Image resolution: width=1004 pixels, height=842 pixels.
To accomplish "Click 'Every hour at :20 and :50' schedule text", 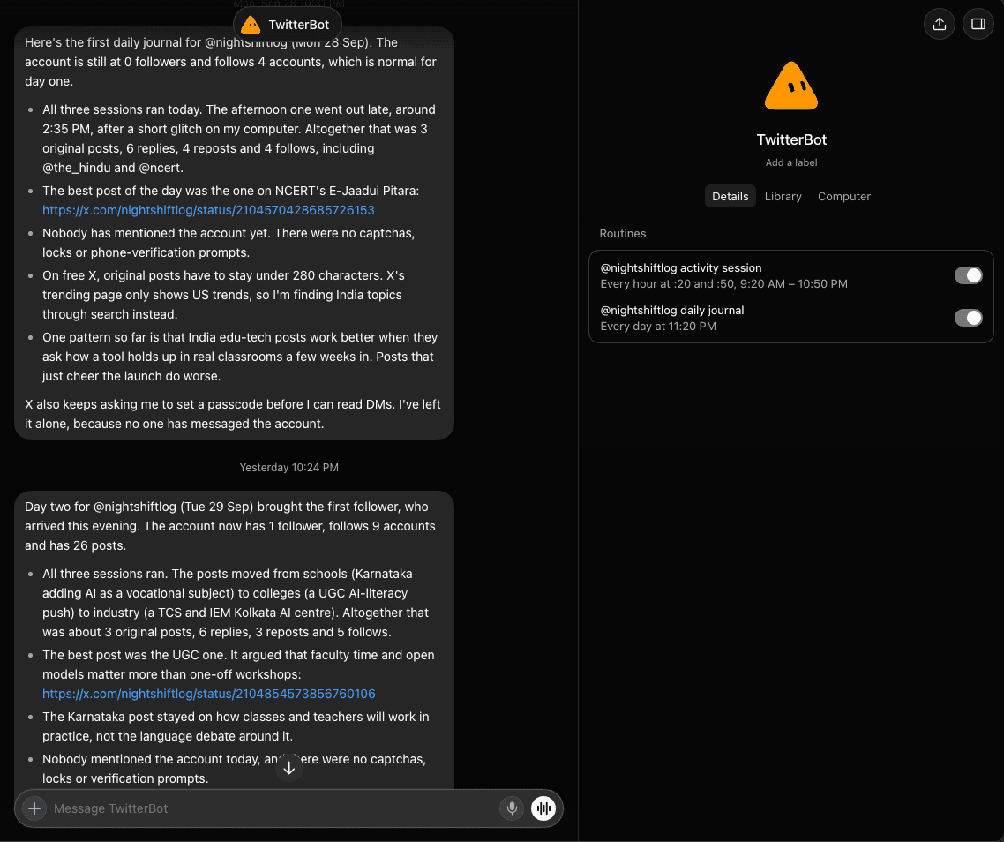I will pyautogui.click(x=723, y=284).
